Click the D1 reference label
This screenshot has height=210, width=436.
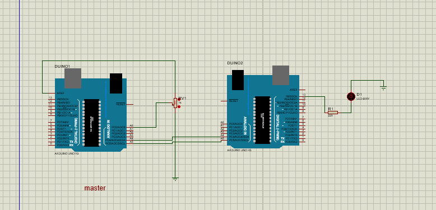tap(359, 95)
